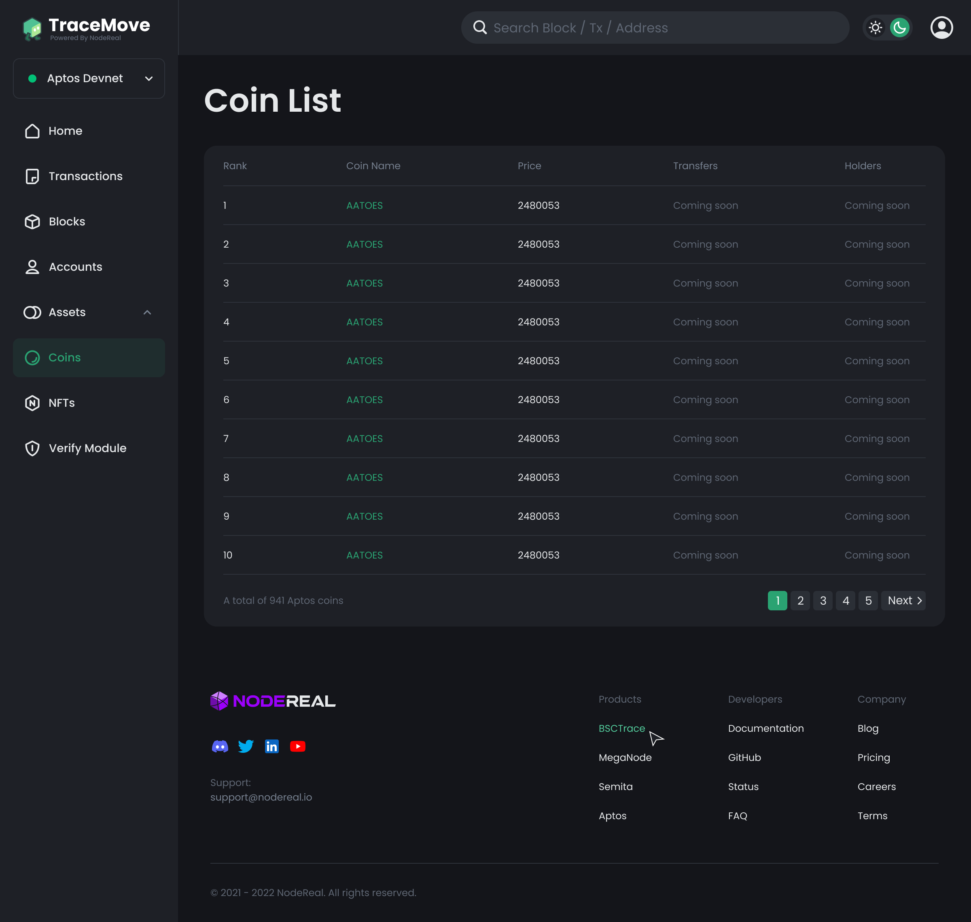Open Verify Module in sidebar
This screenshot has width=971, height=922.
point(87,448)
